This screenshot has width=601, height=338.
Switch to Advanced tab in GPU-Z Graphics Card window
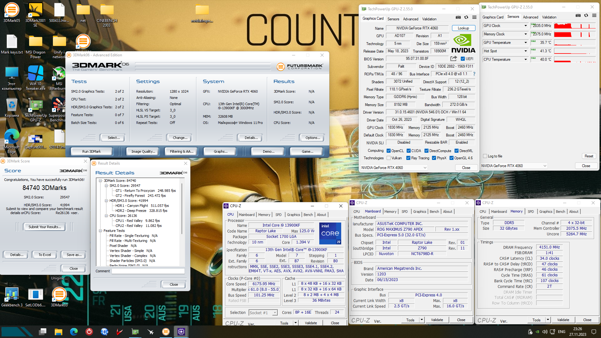(410, 19)
